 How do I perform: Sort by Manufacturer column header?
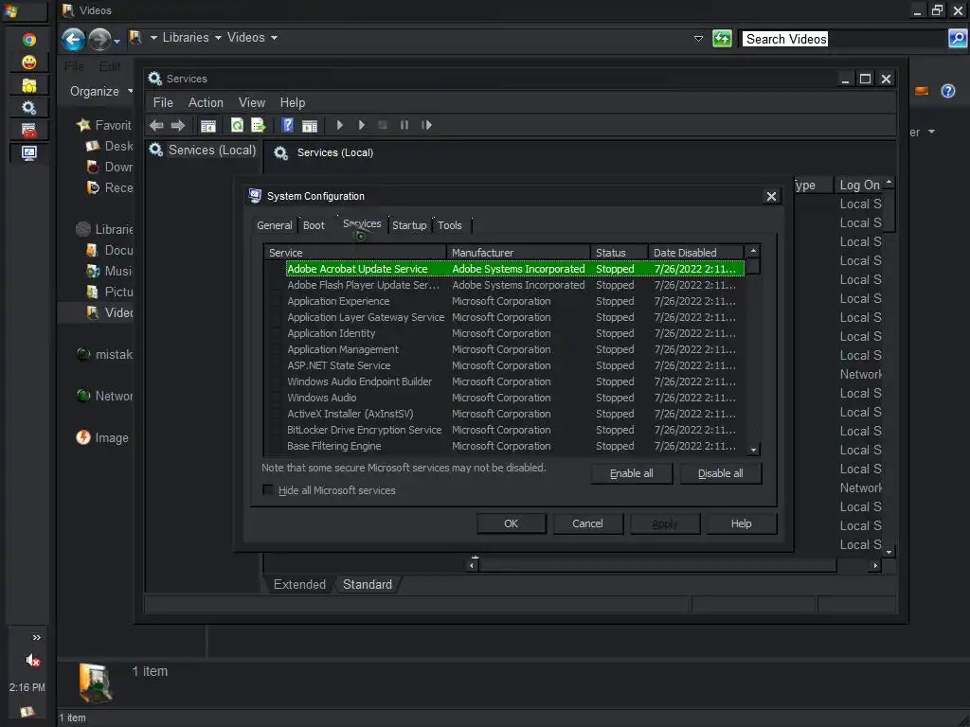click(x=518, y=253)
